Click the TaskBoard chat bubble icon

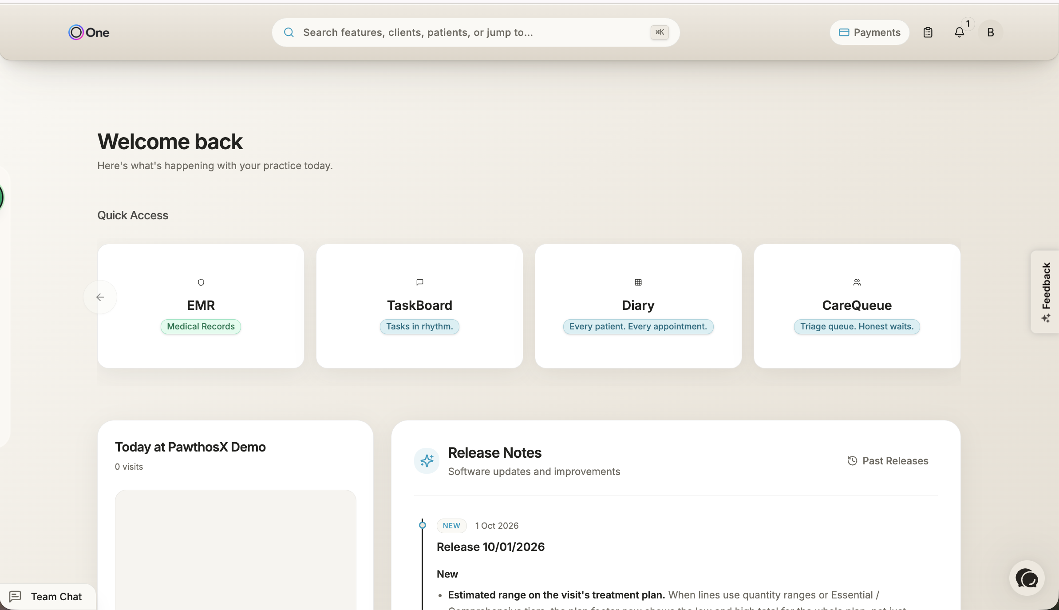coord(420,282)
